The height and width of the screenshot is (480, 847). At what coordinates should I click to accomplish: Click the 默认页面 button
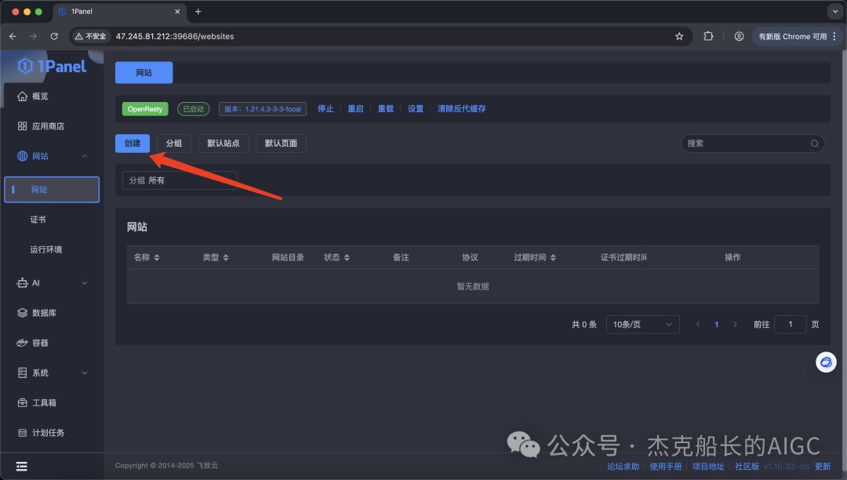[x=281, y=143]
